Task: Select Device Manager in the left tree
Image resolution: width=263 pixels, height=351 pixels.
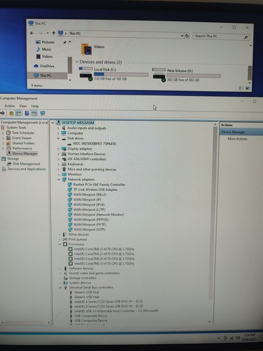Action: [25, 153]
